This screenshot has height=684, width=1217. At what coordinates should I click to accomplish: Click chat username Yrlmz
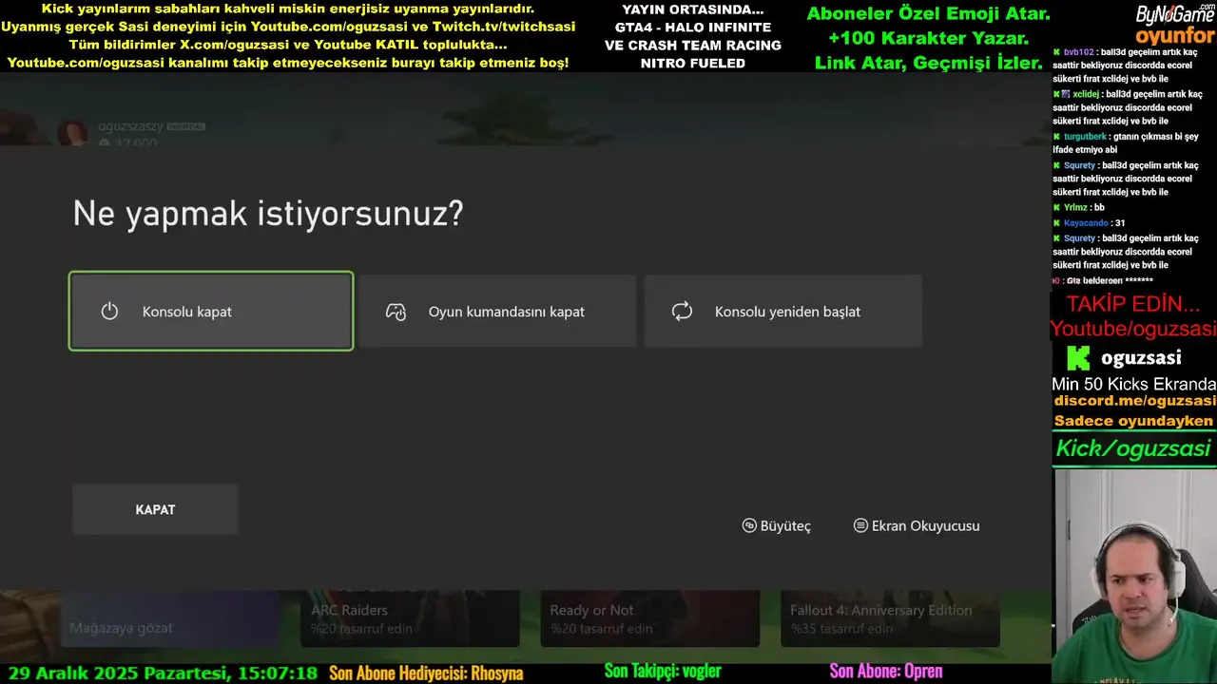1076,207
